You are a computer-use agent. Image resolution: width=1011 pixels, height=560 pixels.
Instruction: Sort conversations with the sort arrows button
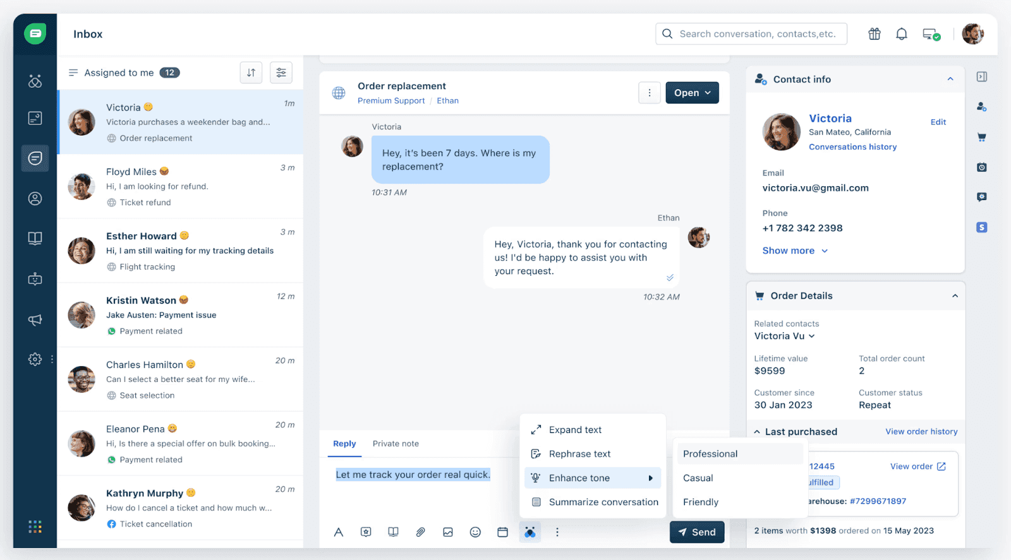251,73
